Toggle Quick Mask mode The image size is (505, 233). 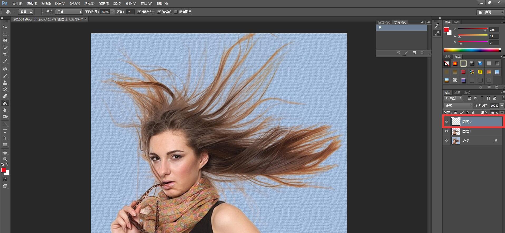5,179
